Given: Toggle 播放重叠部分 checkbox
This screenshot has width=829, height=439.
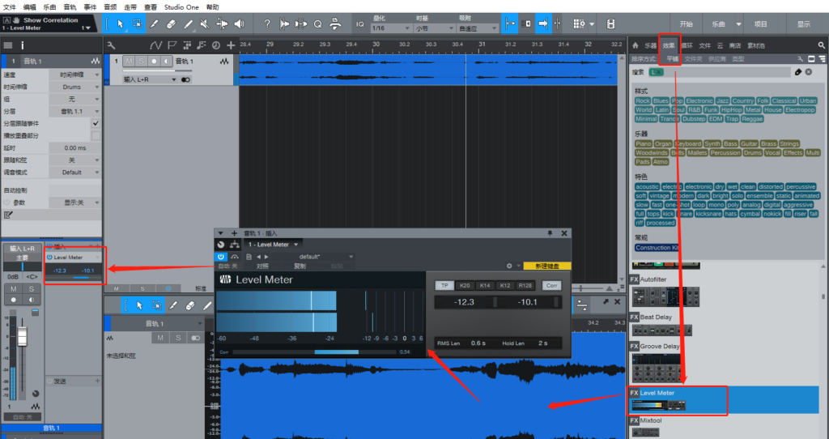Looking at the screenshot, I should (x=96, y=135).
